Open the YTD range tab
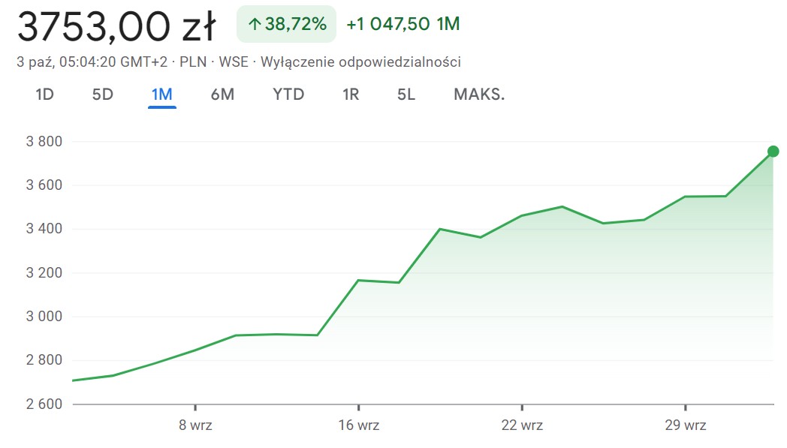Screen dimensions: 787x448 [288, 95]
